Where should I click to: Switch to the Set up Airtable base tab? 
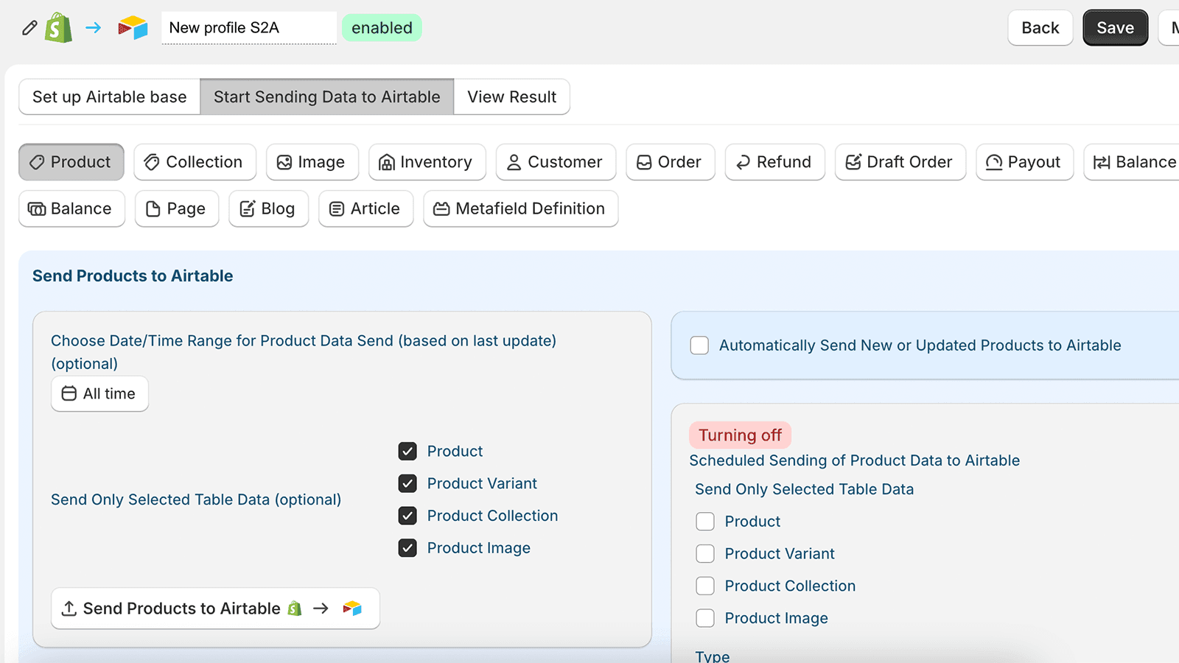click(x=108, y=97)
